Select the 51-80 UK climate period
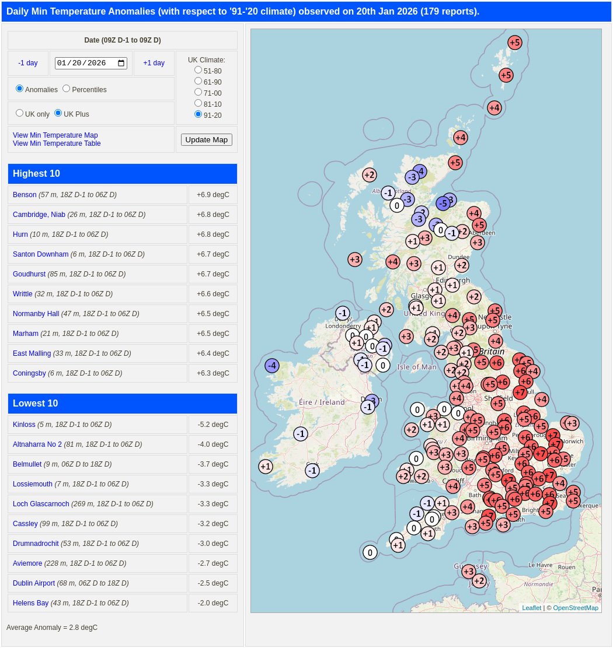This screenshot has width=613, height=648. [198, 70]
